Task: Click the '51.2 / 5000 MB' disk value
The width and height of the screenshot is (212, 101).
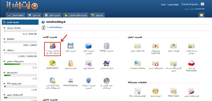Action: [30, 34]
